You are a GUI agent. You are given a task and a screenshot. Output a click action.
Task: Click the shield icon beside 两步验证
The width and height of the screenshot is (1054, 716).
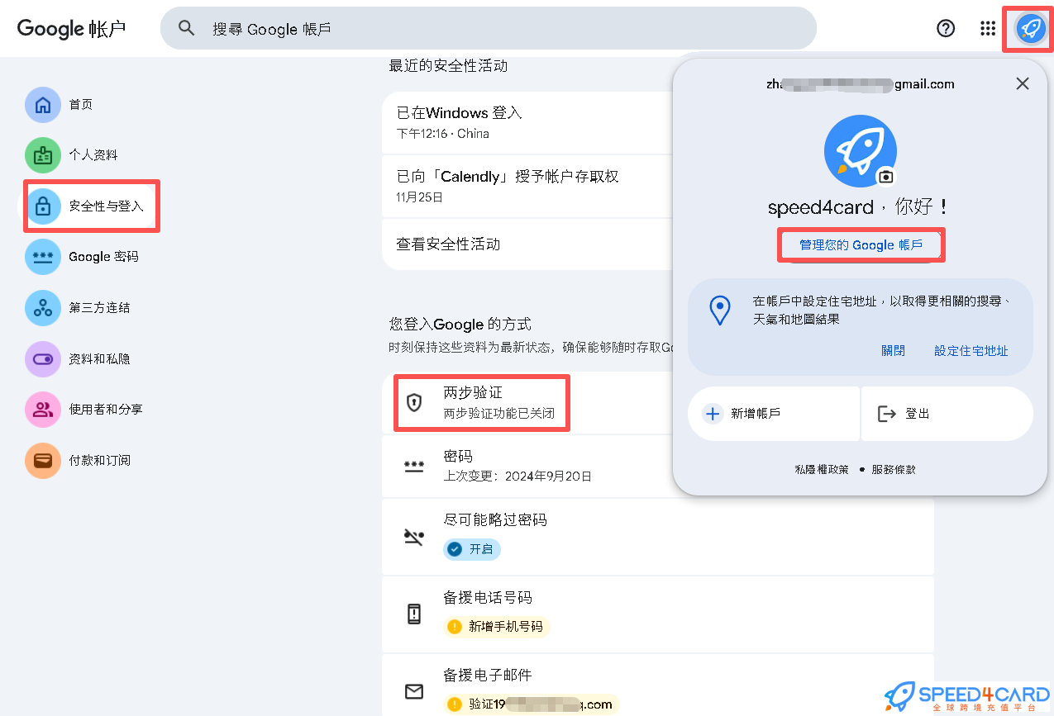coord(414,401)
